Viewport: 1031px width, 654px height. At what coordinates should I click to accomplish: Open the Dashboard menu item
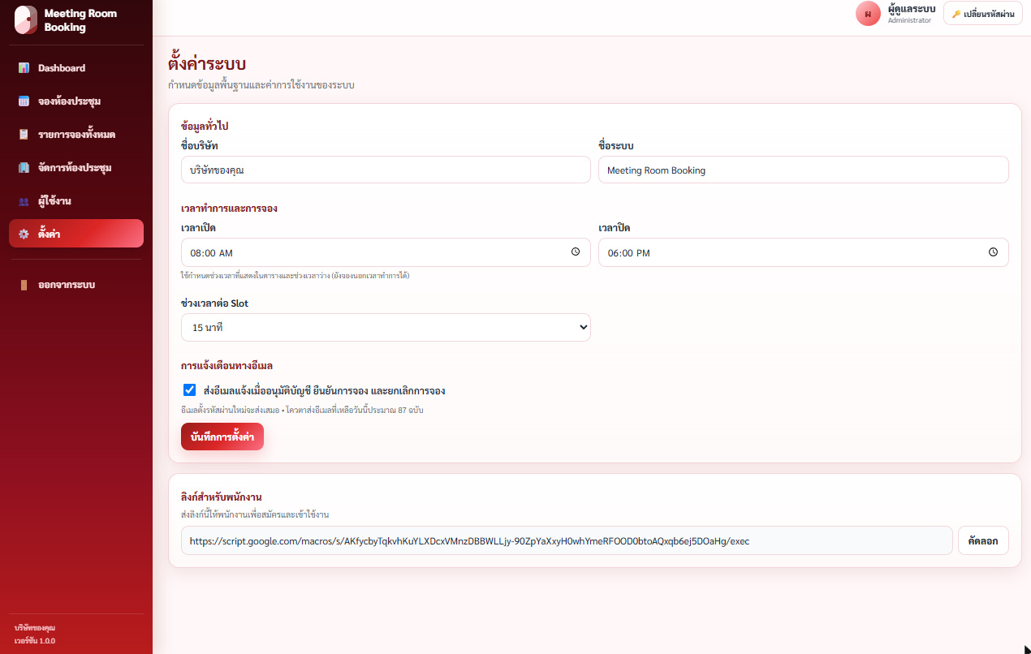[x=76, y=68]
